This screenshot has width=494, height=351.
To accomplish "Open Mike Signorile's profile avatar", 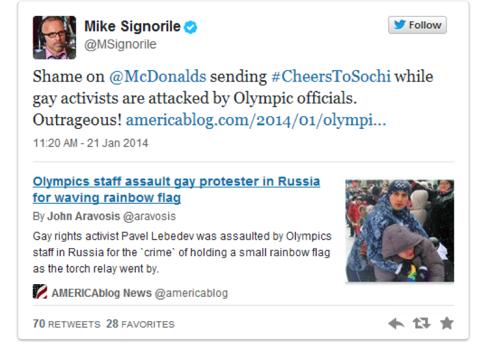I will (x=54, y=38).
